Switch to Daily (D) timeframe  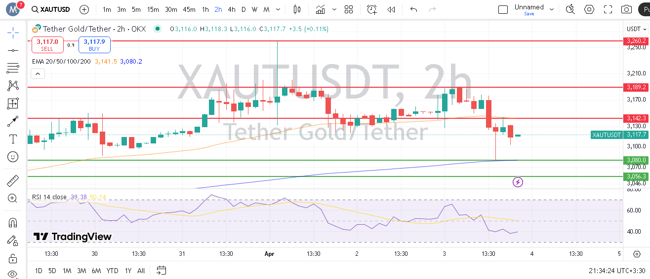[x=244, y=9]
